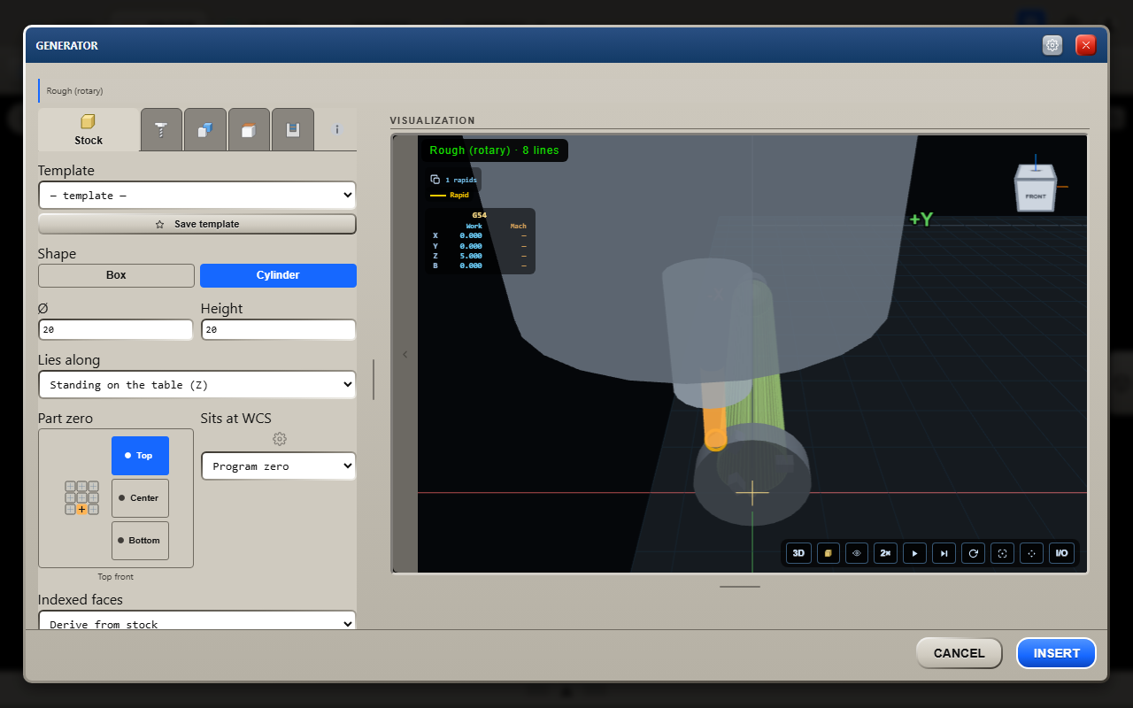1133x708 pixels.
Task: Change playback speed with 2x button
Action: [886, 553]
